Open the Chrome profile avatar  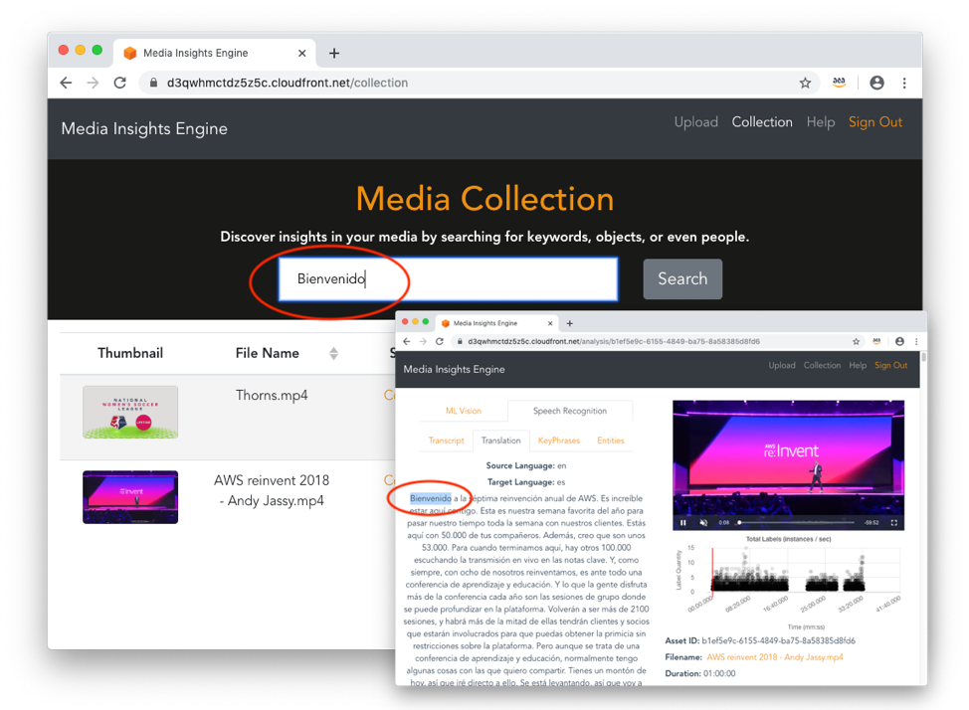click(x=876, y=84)
